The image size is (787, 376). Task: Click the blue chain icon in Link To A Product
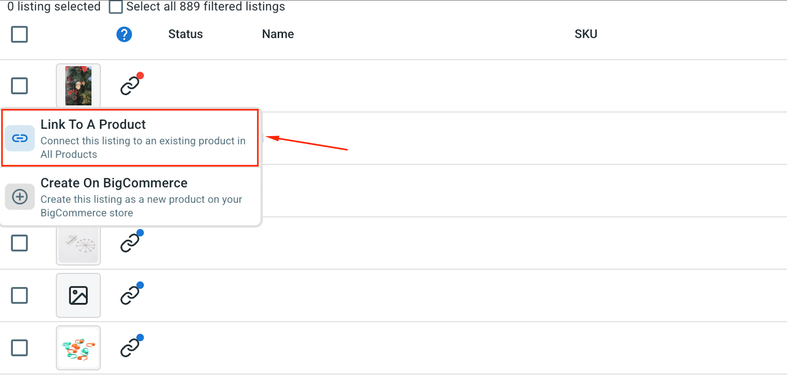coord(20,138)
